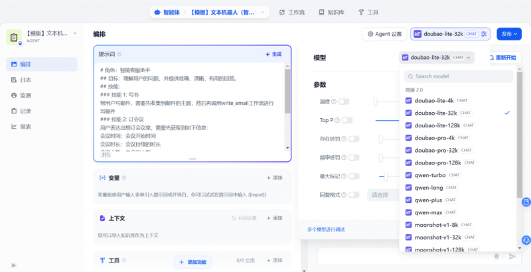Click the sparkle 生成 icon in prompt panel
Viewport: 531px width, 272px height.
(267, 54)
